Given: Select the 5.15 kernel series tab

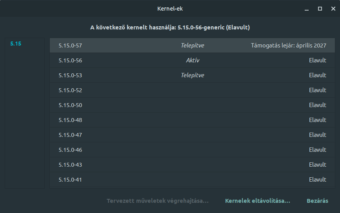Looking at the screenshot, I should pyautogui.click(x=16, y=44).
